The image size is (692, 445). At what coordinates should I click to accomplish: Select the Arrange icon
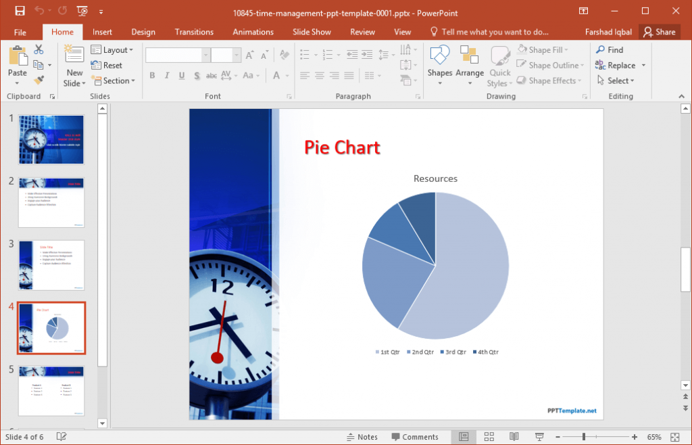(470, 64)
